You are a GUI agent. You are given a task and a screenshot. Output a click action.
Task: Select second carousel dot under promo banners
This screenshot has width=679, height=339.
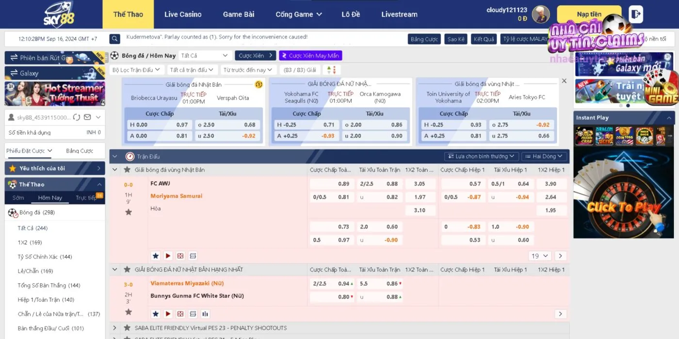click(628, 106)
